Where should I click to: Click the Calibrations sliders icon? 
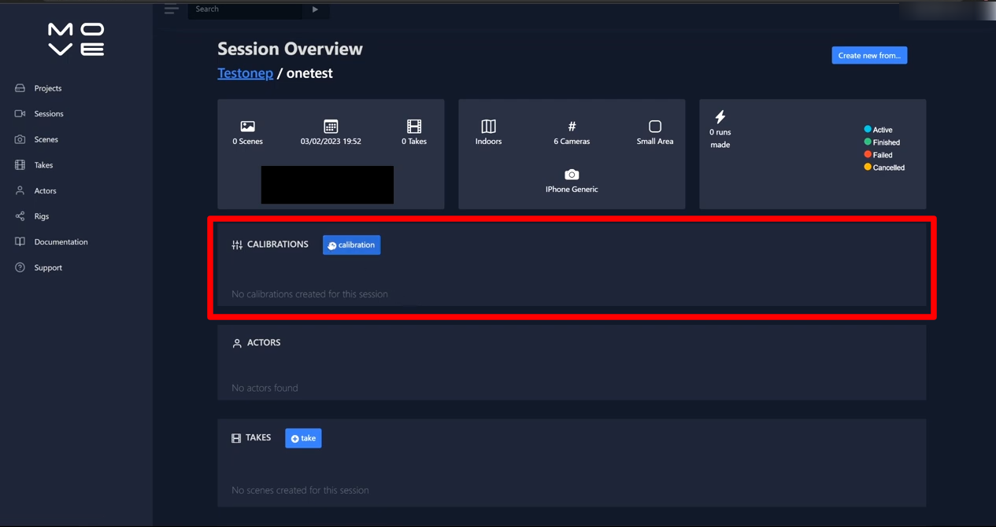pos(237,245)
